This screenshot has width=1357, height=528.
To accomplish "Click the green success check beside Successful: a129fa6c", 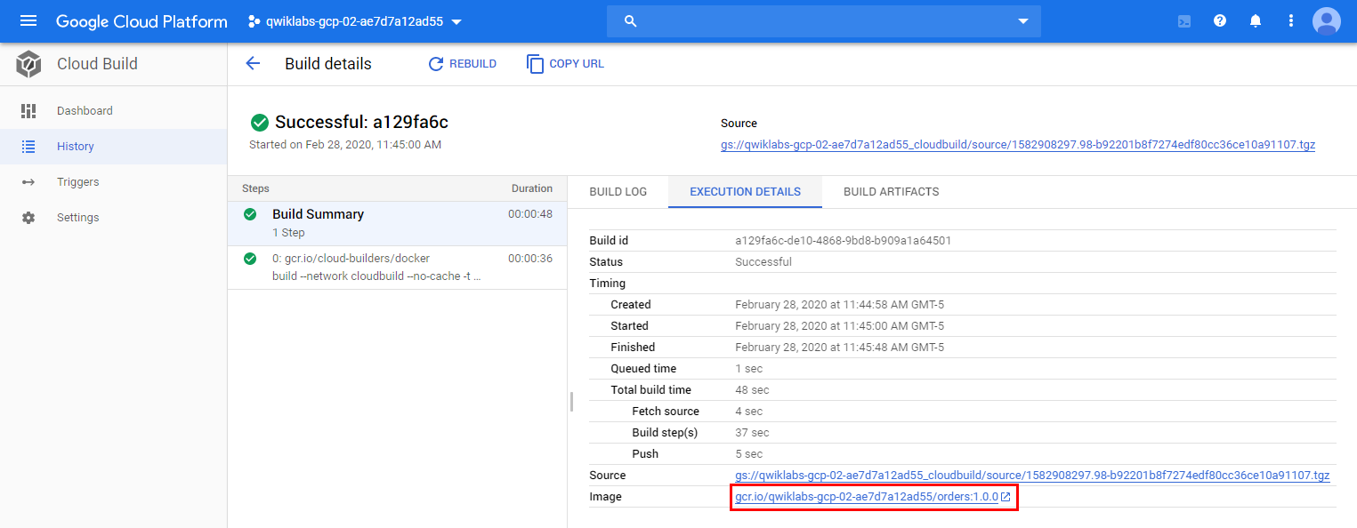I will [x=260, y=123].
